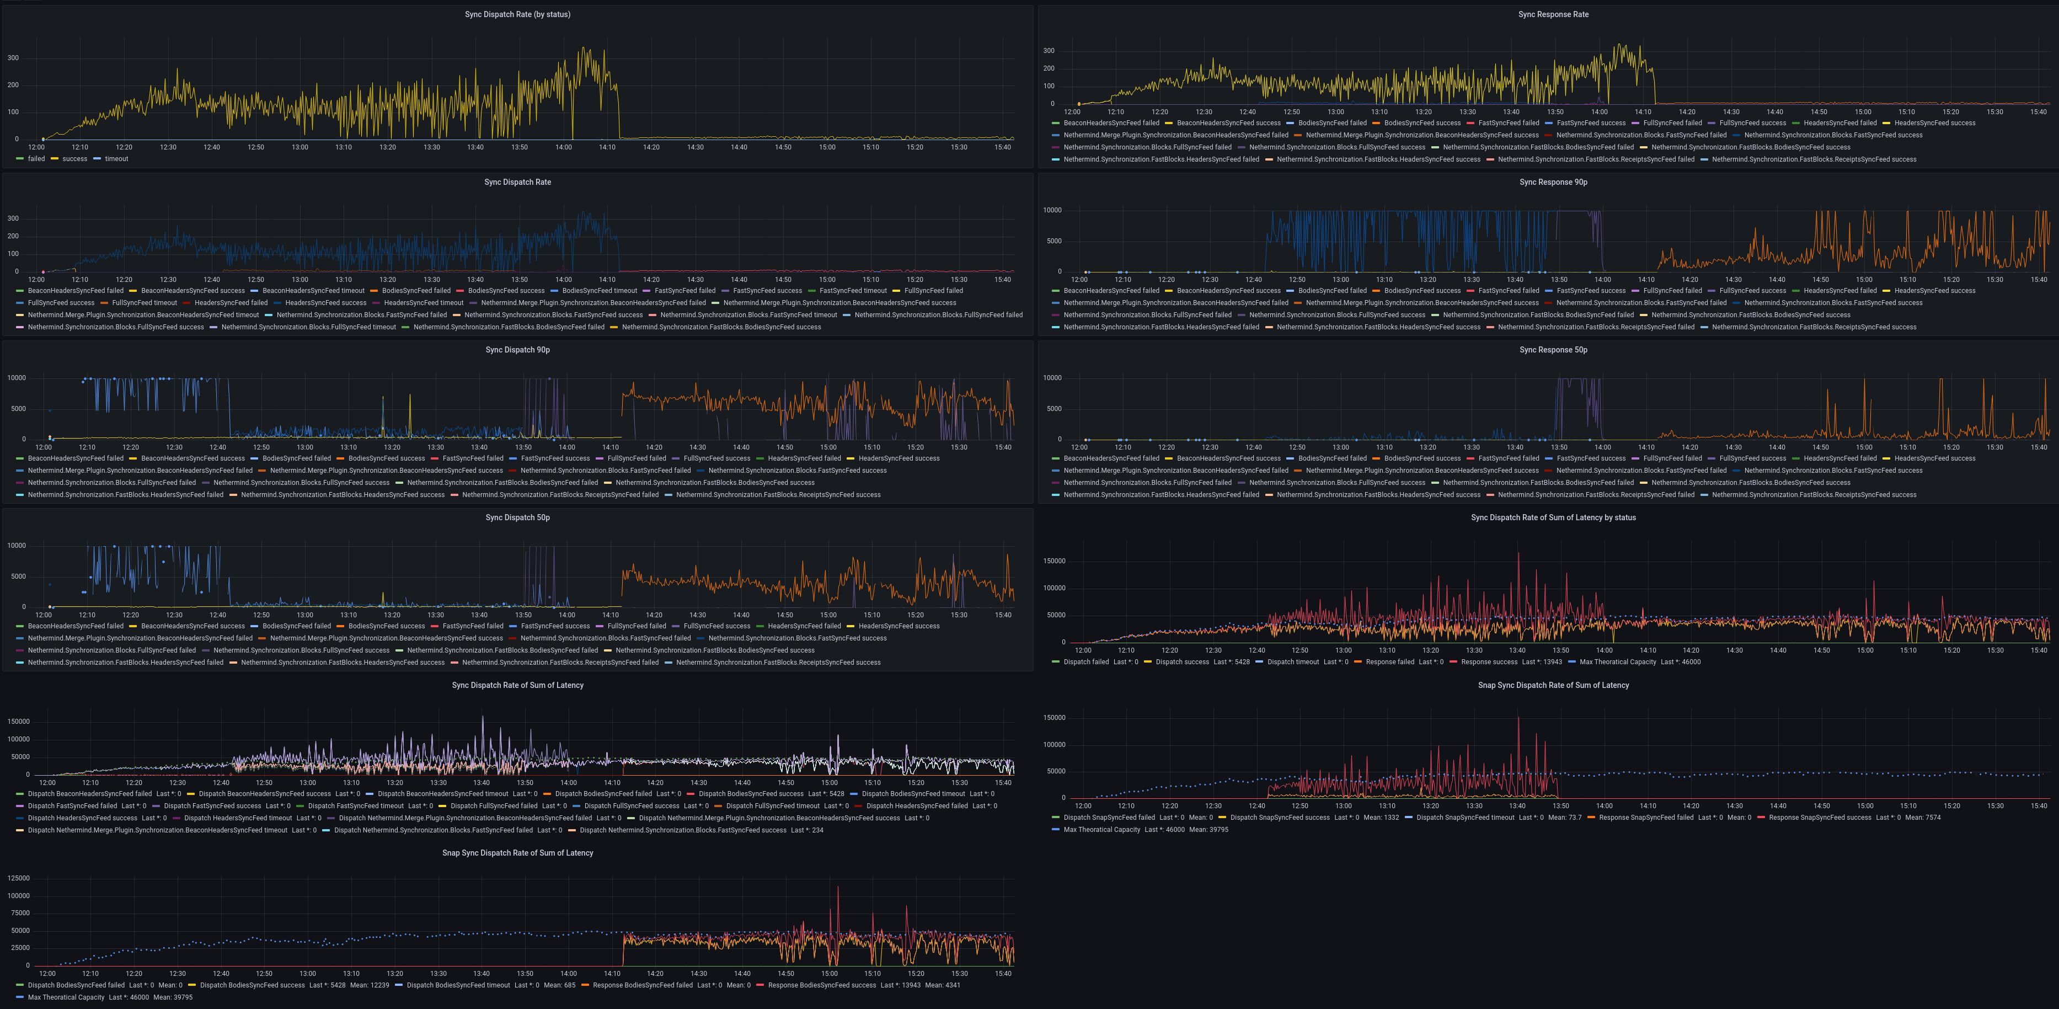Toggle "Response success" in the latency-by-status legend
Viewport: 2059px width, 1009px height.
coord(1491,662)
